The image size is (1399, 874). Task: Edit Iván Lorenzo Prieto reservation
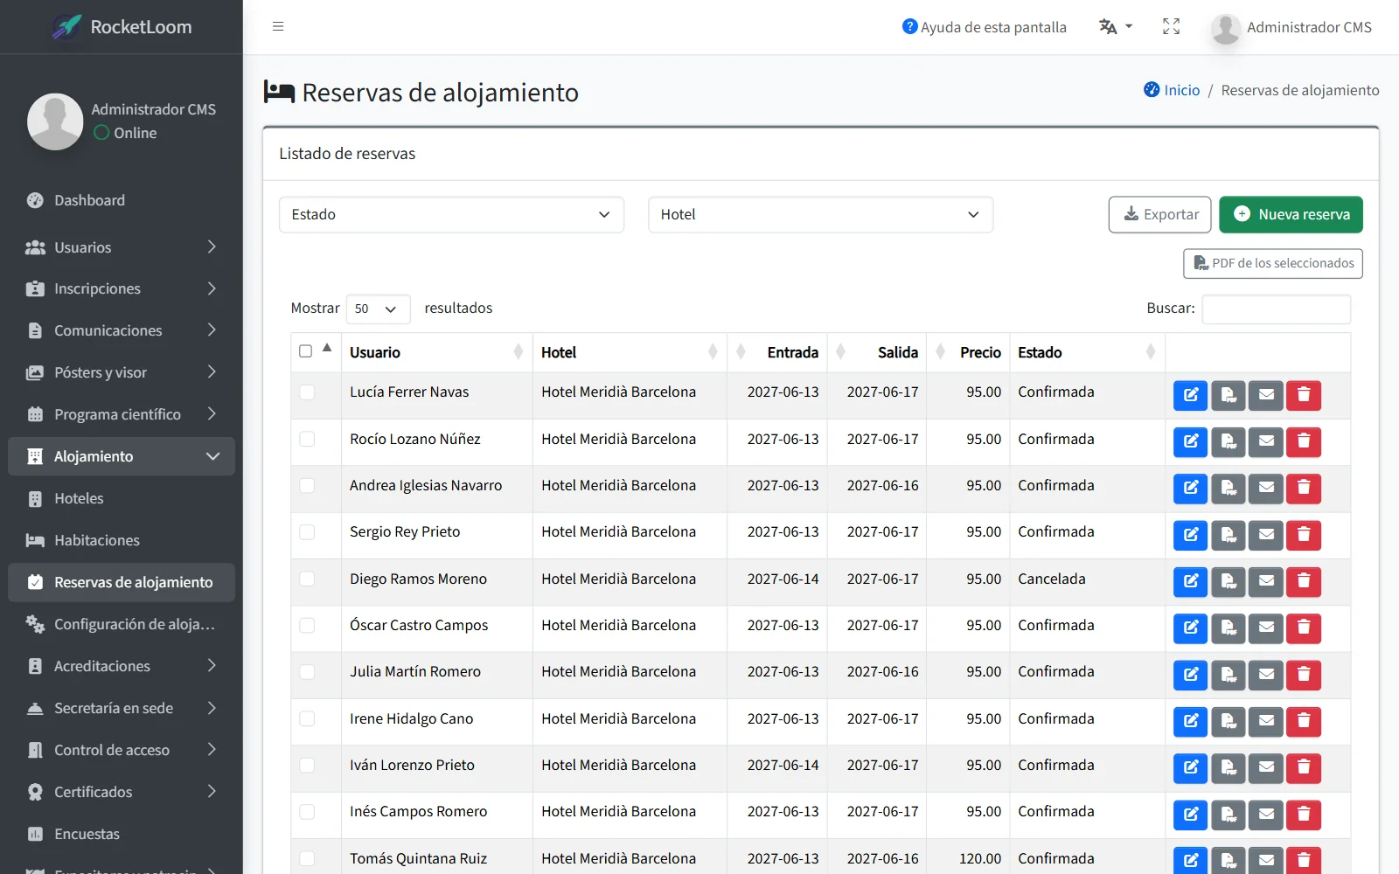[x=1190, y=768]
